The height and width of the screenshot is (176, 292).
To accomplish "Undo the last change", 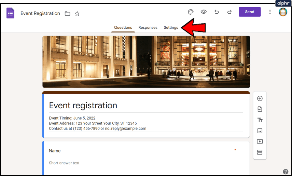I will 217,12.
